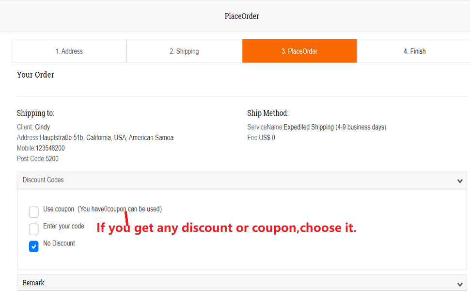Image resolution: width=470 pixels, height=291 pixels.
Task: Select the 3. PlaceOrder step tab
Action: [x=299, y=51]
